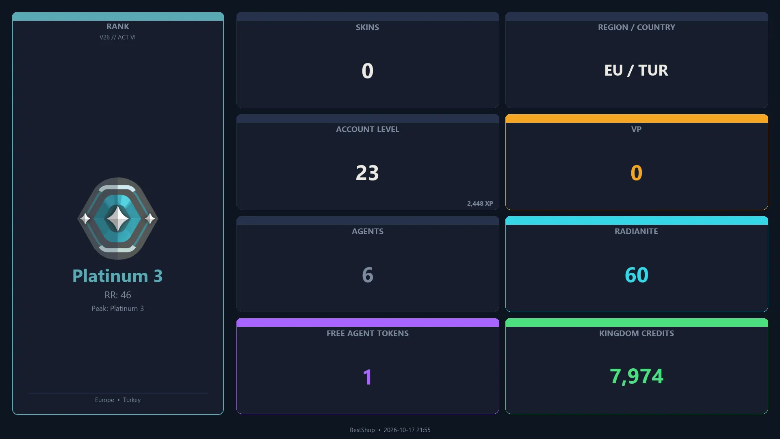The width and height of the screenshot is (780, 439).
Task: Click the agents count 6
Action: (368, 275)
